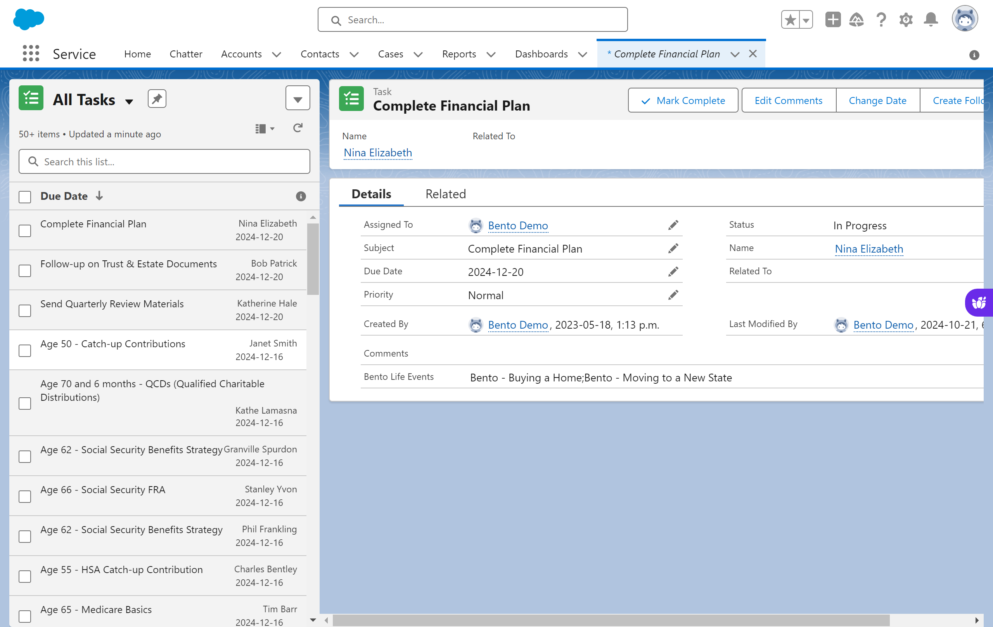Open the Nina Elizabeth name link
993x627 pixels.
tap(378, 152)
